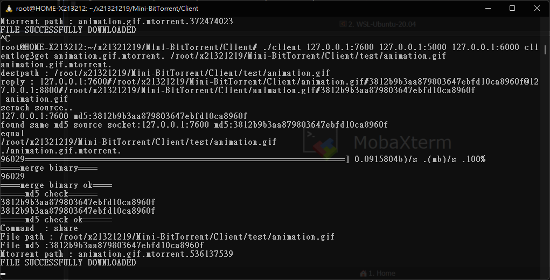Maximize the terminal window
Image resolution: width=550 pixels, height=280 pixels.
[x=512, y=9]
